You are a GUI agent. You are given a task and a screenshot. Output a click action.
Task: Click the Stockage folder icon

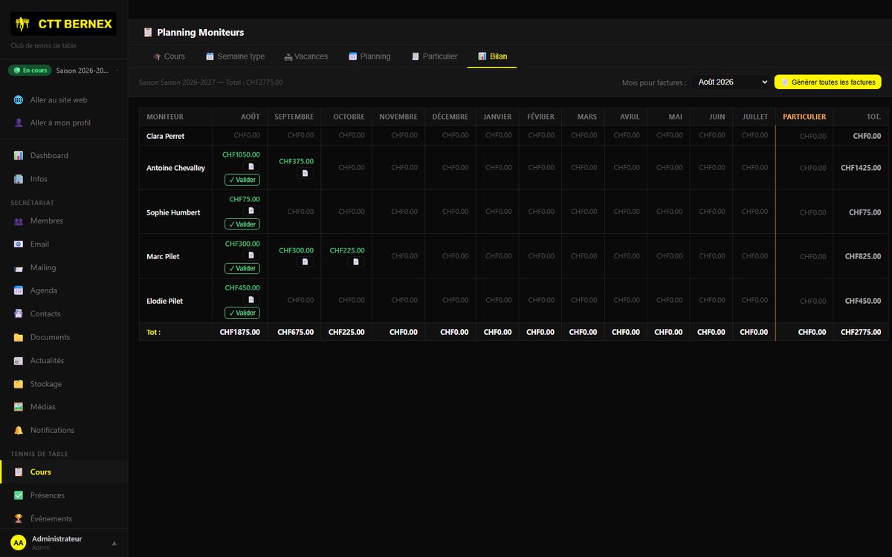tap(19, 384)
